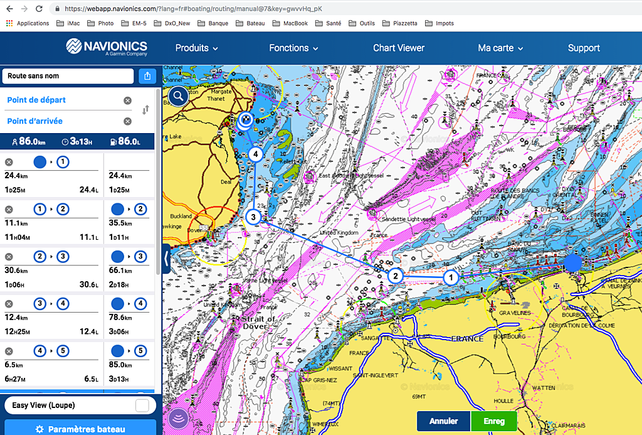Open the Impots bookmarks folder
Image resolution: width=642 pixels, height=435 pixels.
click(x=439, y=23)
